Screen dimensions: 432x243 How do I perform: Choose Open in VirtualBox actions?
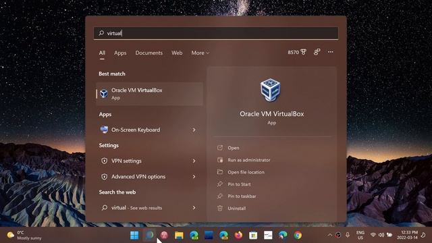pos(233,148)
